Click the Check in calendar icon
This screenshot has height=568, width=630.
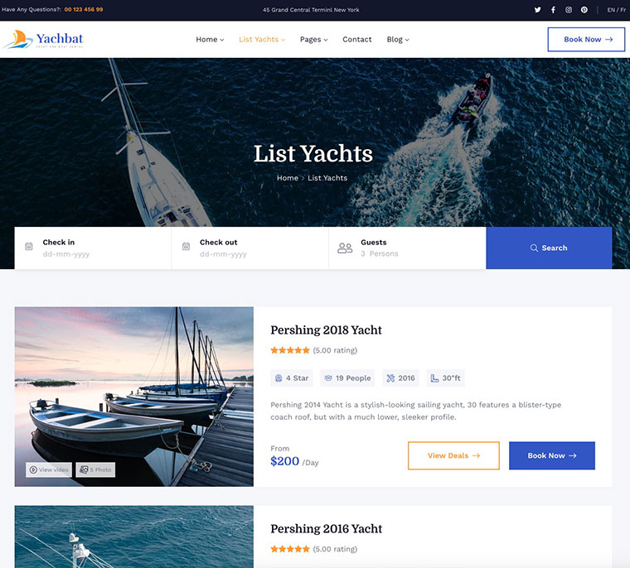coord(29,246)
